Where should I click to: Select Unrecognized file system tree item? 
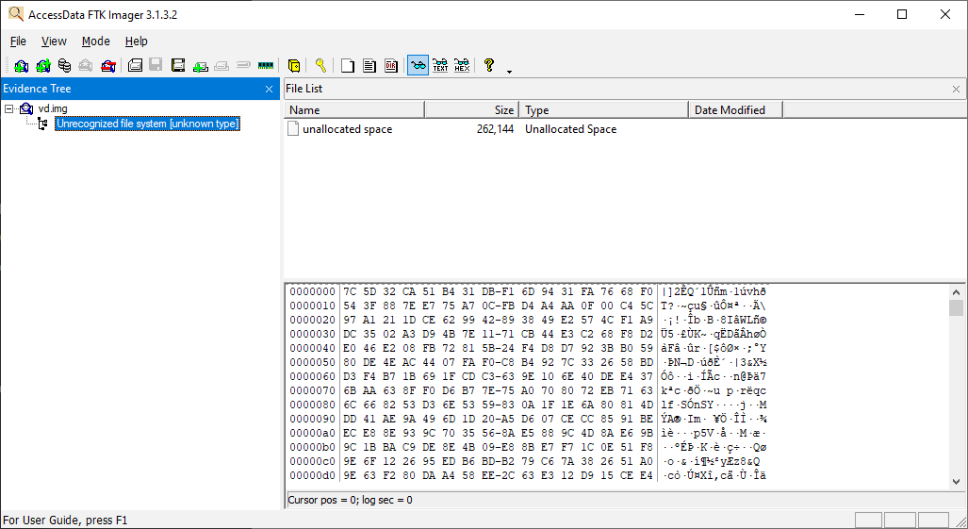pos(147,124)
